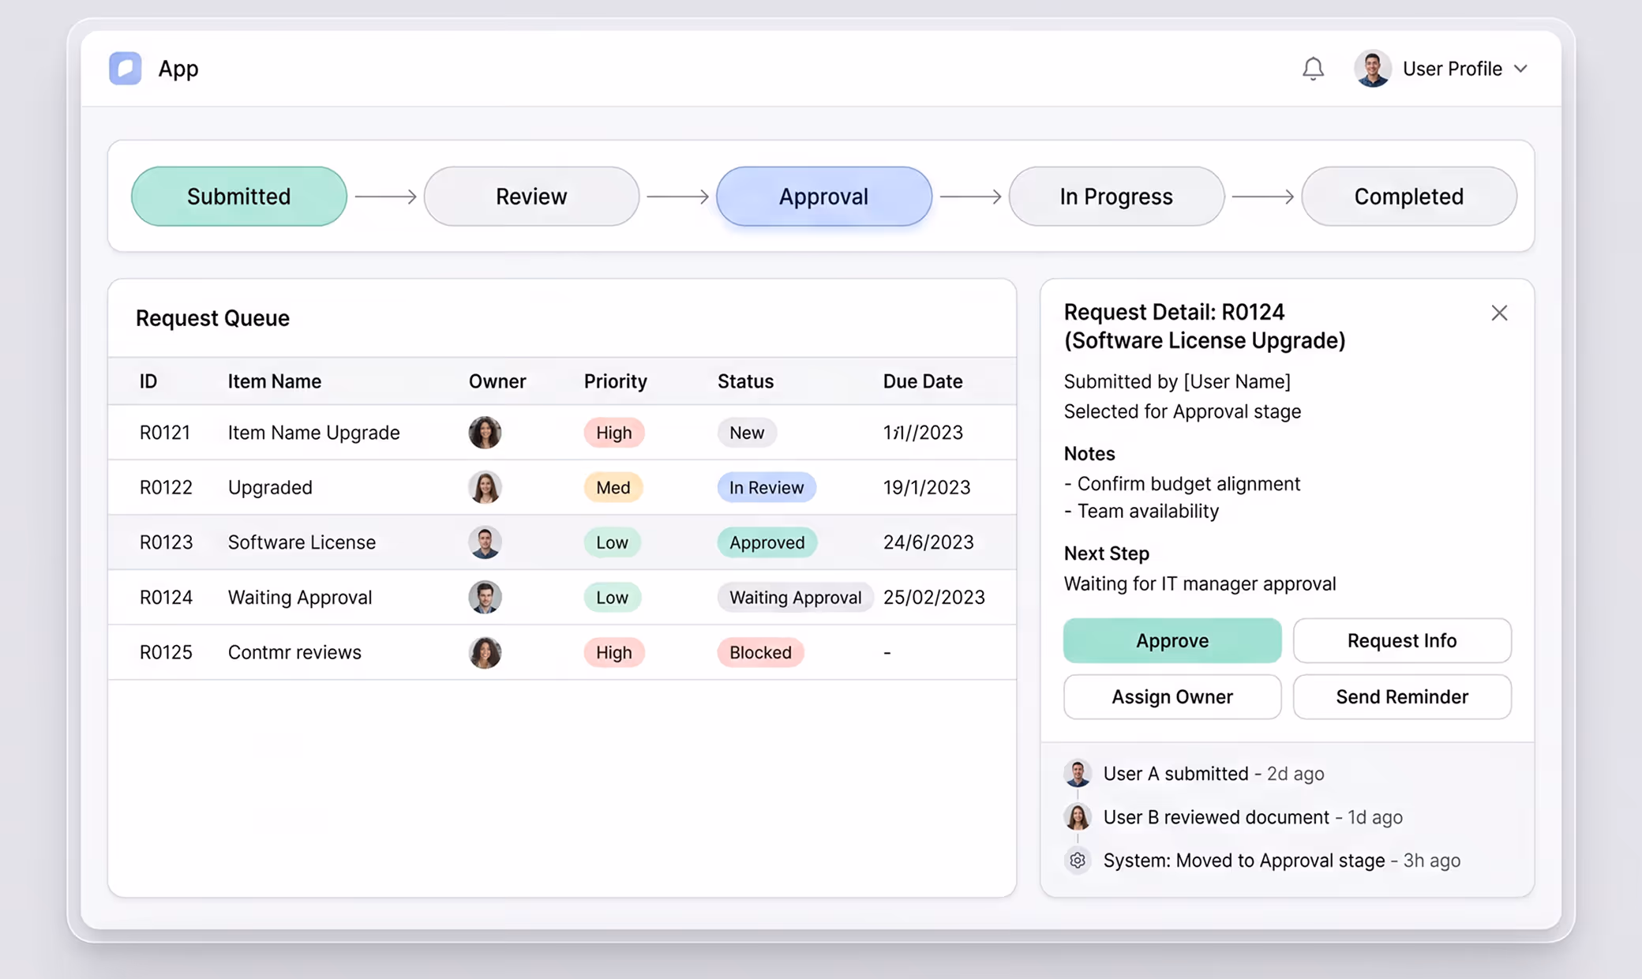Click the Request Info button

coord(1402,640)
